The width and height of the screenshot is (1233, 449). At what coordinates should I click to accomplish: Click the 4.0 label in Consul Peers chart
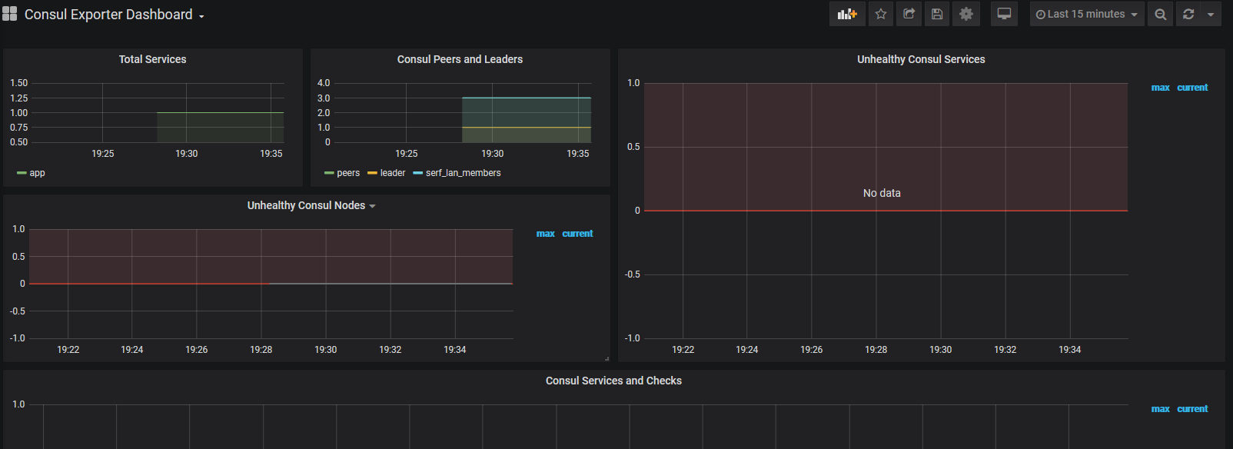324,83
